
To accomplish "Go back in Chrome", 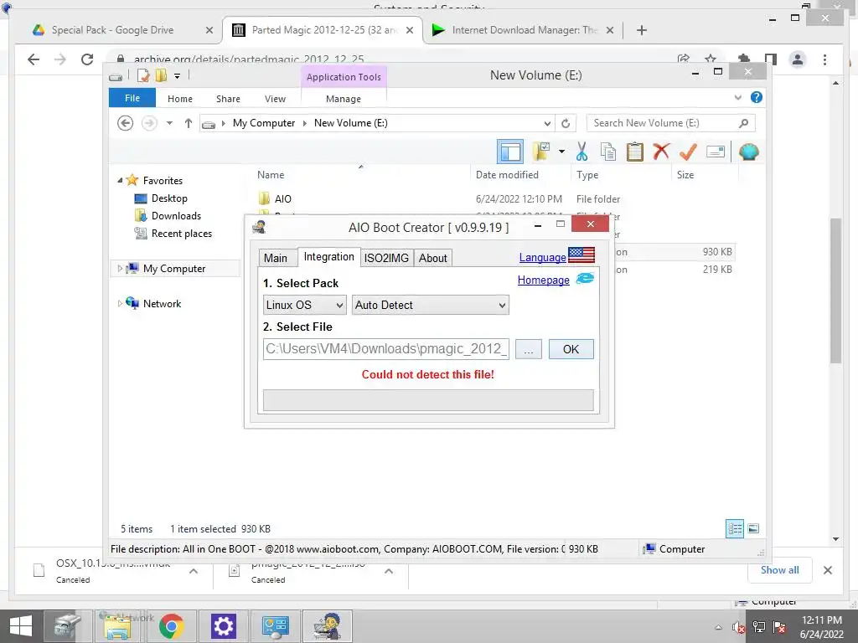I will click(34, 59).
